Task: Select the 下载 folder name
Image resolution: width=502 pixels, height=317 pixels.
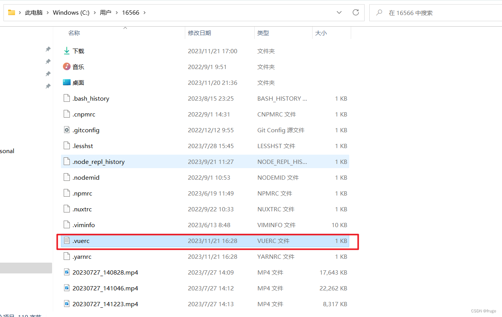Action: 78,51
